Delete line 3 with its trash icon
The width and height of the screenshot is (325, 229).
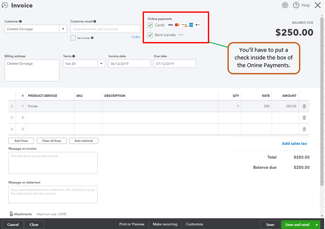(x=304, y=129)
